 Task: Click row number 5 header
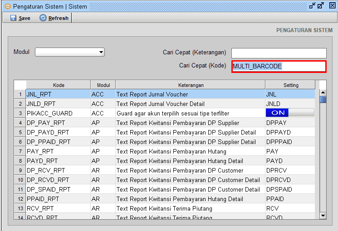pyautogui.click(x=20, y=132)
